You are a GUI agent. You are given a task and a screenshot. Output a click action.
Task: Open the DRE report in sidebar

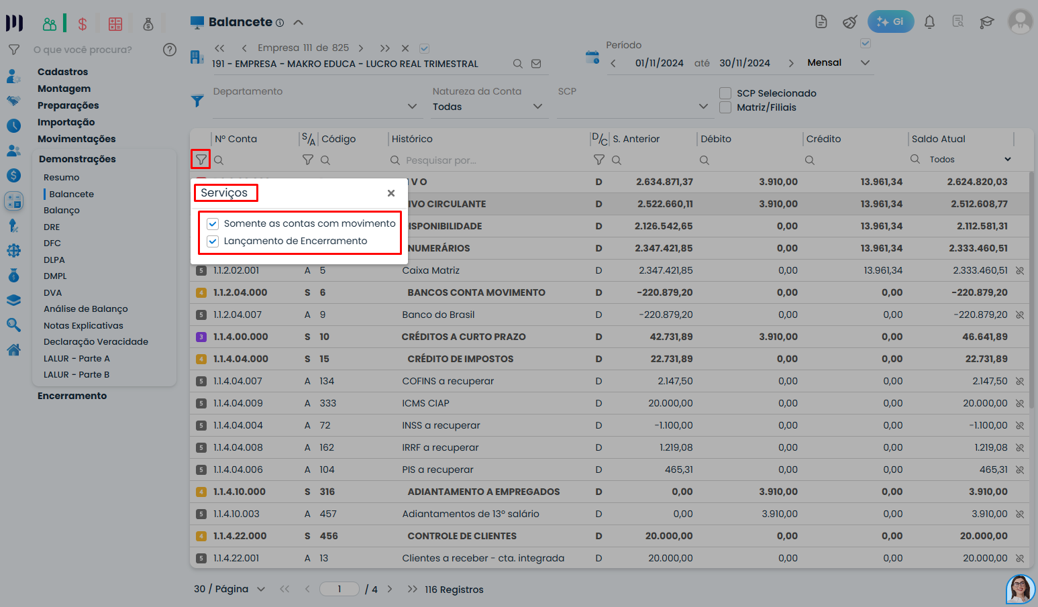(52, 227)
